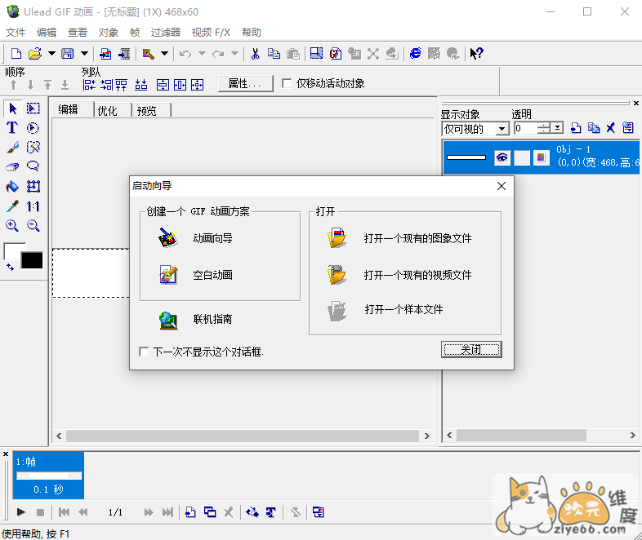This screenshot has height=540, width=642.
Task: Click the transparency spinner arrows
Action: tap(544, 128)
